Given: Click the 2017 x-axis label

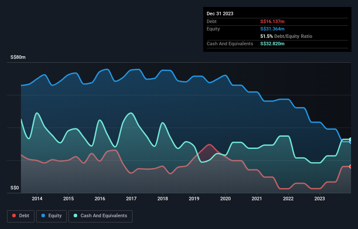Looking at the screenshot, I should (x=131, y=199).
